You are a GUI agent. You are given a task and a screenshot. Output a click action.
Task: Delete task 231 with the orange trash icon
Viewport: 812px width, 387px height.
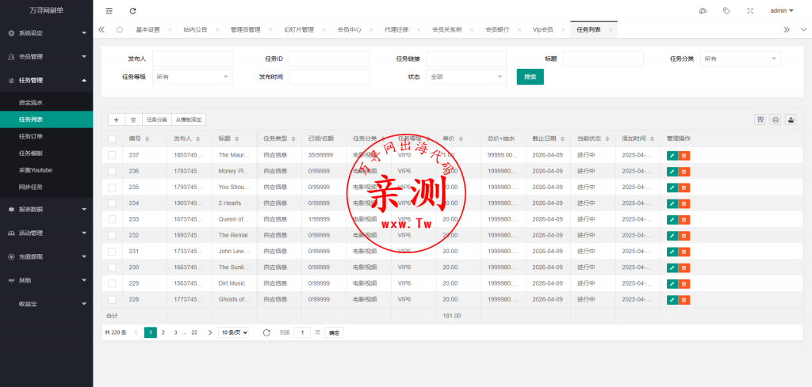tap(684, 252)
